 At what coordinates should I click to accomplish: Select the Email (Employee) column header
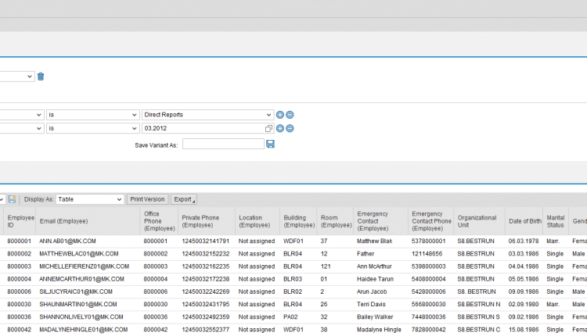(88, 221)
